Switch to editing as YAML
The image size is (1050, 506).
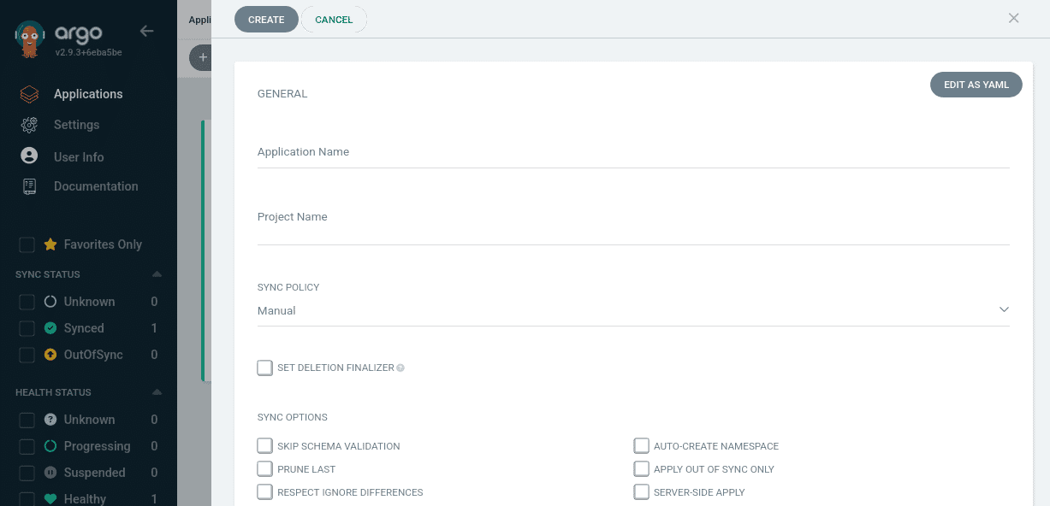[976, 84]
